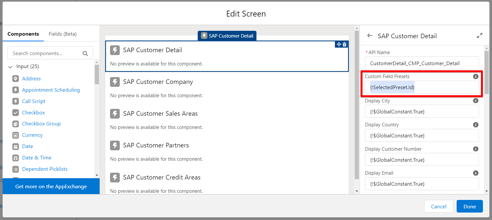Click the Date component calendar icon
Image resolution: width=492 pixels, height=220 pixels.
point(16,146)
